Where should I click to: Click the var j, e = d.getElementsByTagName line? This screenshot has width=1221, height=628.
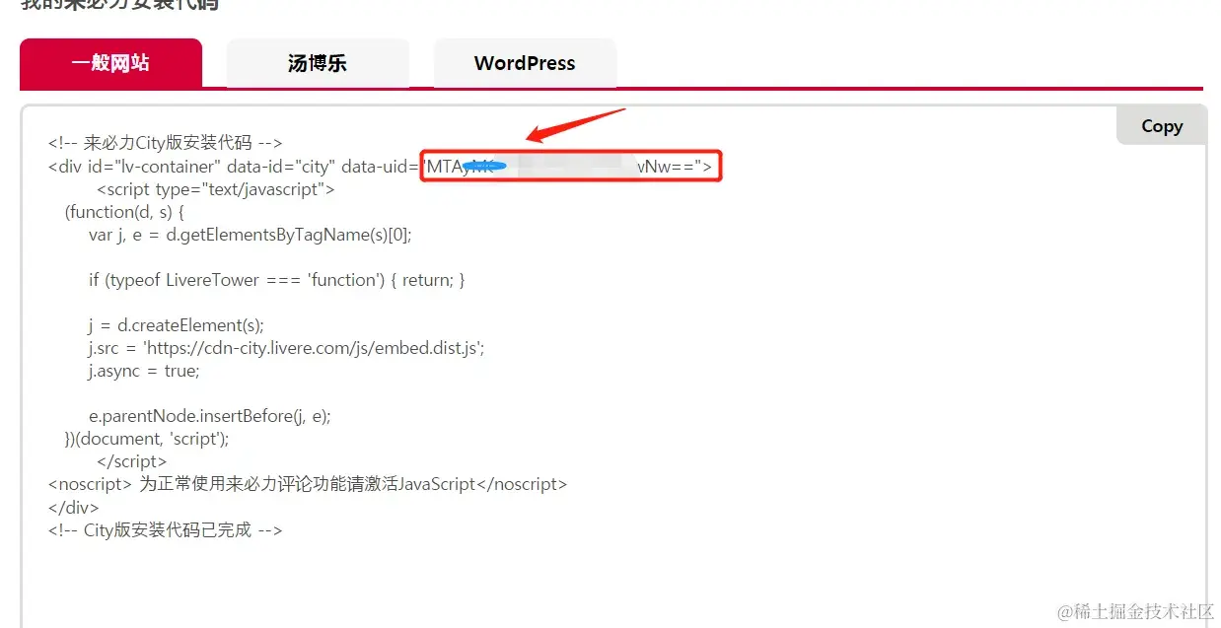(250, 235)
